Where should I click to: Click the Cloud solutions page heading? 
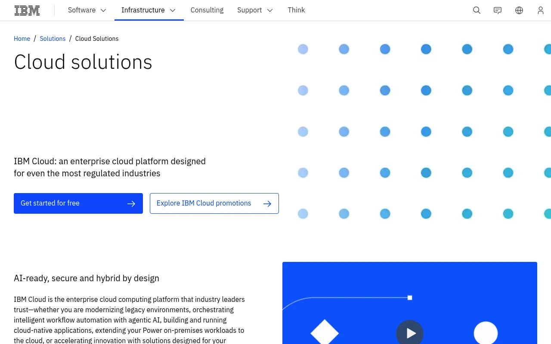tap(83, 62)
